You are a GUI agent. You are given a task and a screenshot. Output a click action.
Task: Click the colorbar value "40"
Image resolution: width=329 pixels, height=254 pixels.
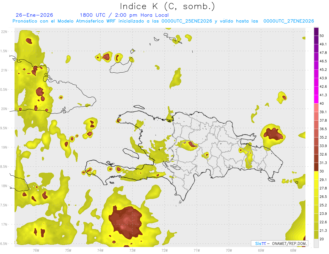pyautogui.click(x=322, y=104)
